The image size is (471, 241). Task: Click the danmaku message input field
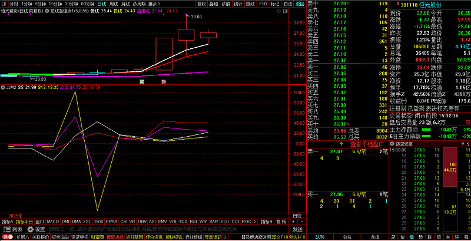tap(168, 230)
